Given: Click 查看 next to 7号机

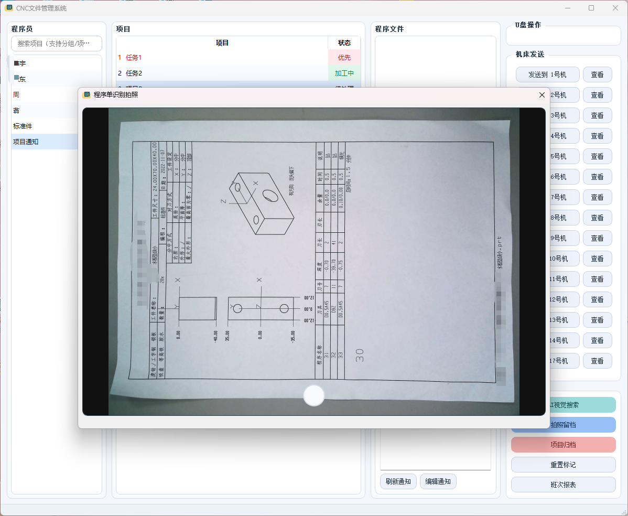Looking at the screenshot, I should [x=597, y=197].
